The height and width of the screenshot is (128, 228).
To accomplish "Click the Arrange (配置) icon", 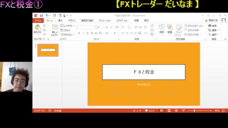I will click(170, 28).
